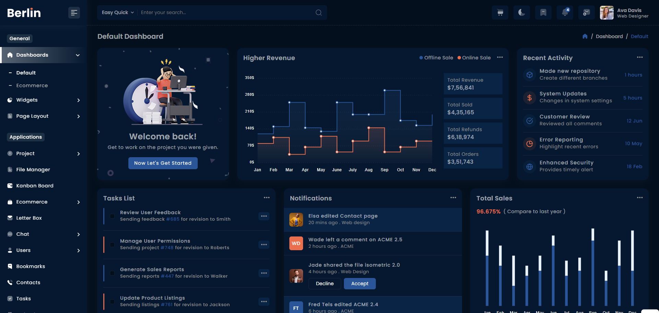Open notifications bell icon

pos(565,13)
